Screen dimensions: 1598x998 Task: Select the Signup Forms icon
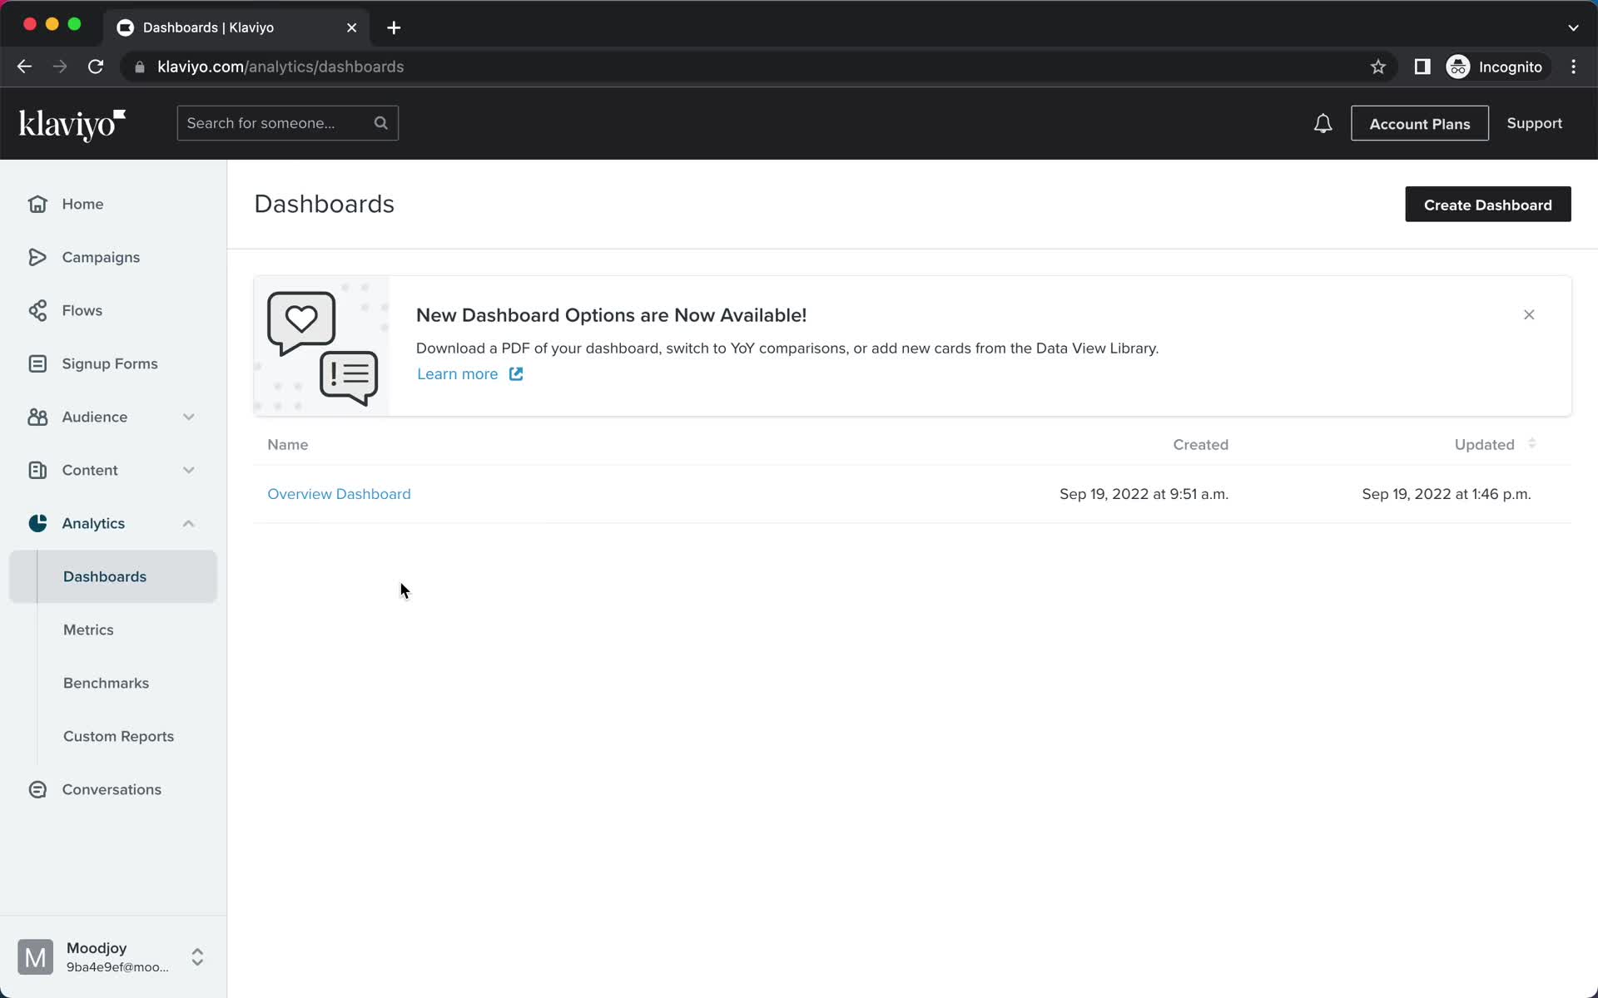37,363
